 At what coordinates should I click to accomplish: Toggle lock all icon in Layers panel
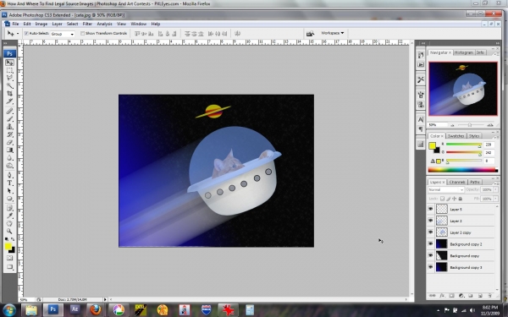461,199
